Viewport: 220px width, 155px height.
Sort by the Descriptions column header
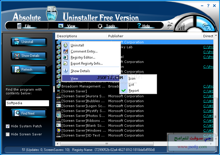[81, 36]
